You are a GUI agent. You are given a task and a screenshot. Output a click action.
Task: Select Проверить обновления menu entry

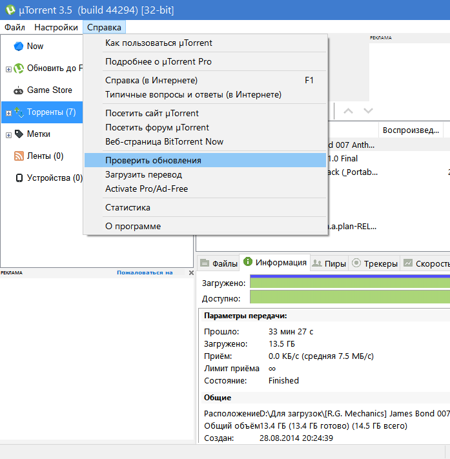point(205,160)
